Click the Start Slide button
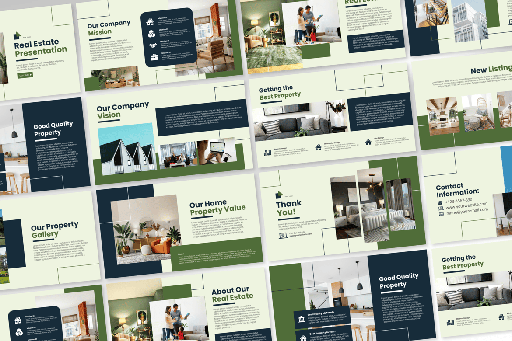 tap(25, 75)
